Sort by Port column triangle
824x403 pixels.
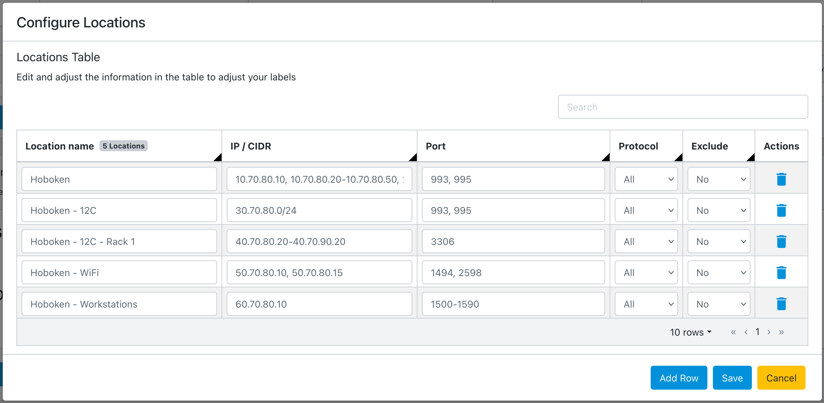point(606,158)
